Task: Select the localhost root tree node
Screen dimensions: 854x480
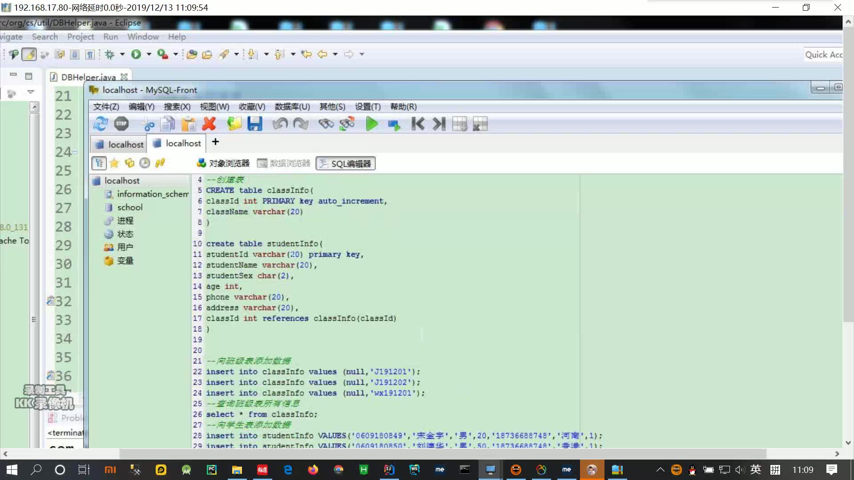Action: pyautogui.click(x=122, y=180)
